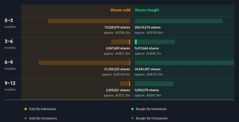The image size is (239, 122).
Task: Click the 20,610,215 shares value
Action: 148,27
